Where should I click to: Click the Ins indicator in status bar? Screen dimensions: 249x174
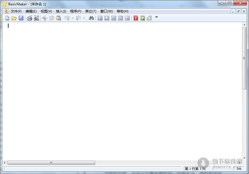click(x=239, y=169)
